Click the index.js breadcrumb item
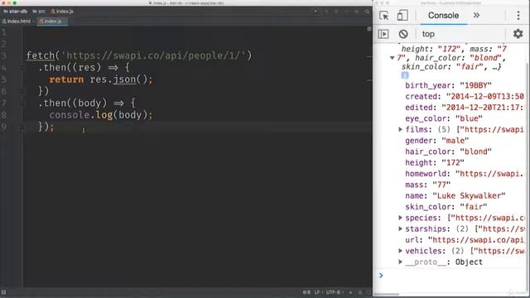 pyautogui.click(x=62, y=12)
